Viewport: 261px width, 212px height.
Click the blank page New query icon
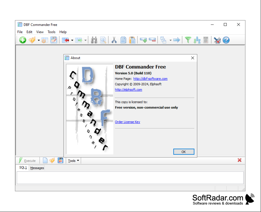(x=45, y=160)
